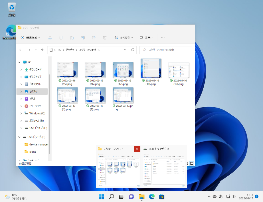Select thumbnail 2022-03-16 (17).png
263x202 pixels.
pyautogui.click(x=123, y=70)
